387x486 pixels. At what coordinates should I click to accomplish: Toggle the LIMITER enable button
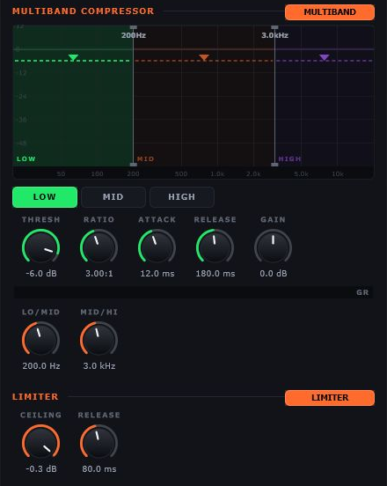tap(330, 398)
